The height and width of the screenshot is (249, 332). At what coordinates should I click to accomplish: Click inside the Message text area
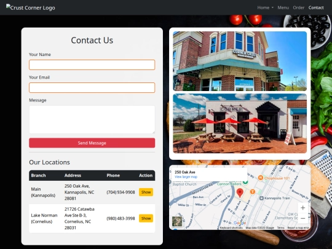[92, 120]
